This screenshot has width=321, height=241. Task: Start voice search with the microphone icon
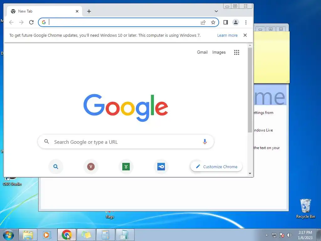205,142
